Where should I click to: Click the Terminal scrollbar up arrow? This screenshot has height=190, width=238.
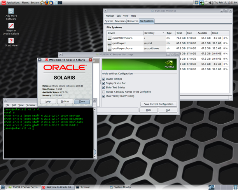tap(95, 109)
